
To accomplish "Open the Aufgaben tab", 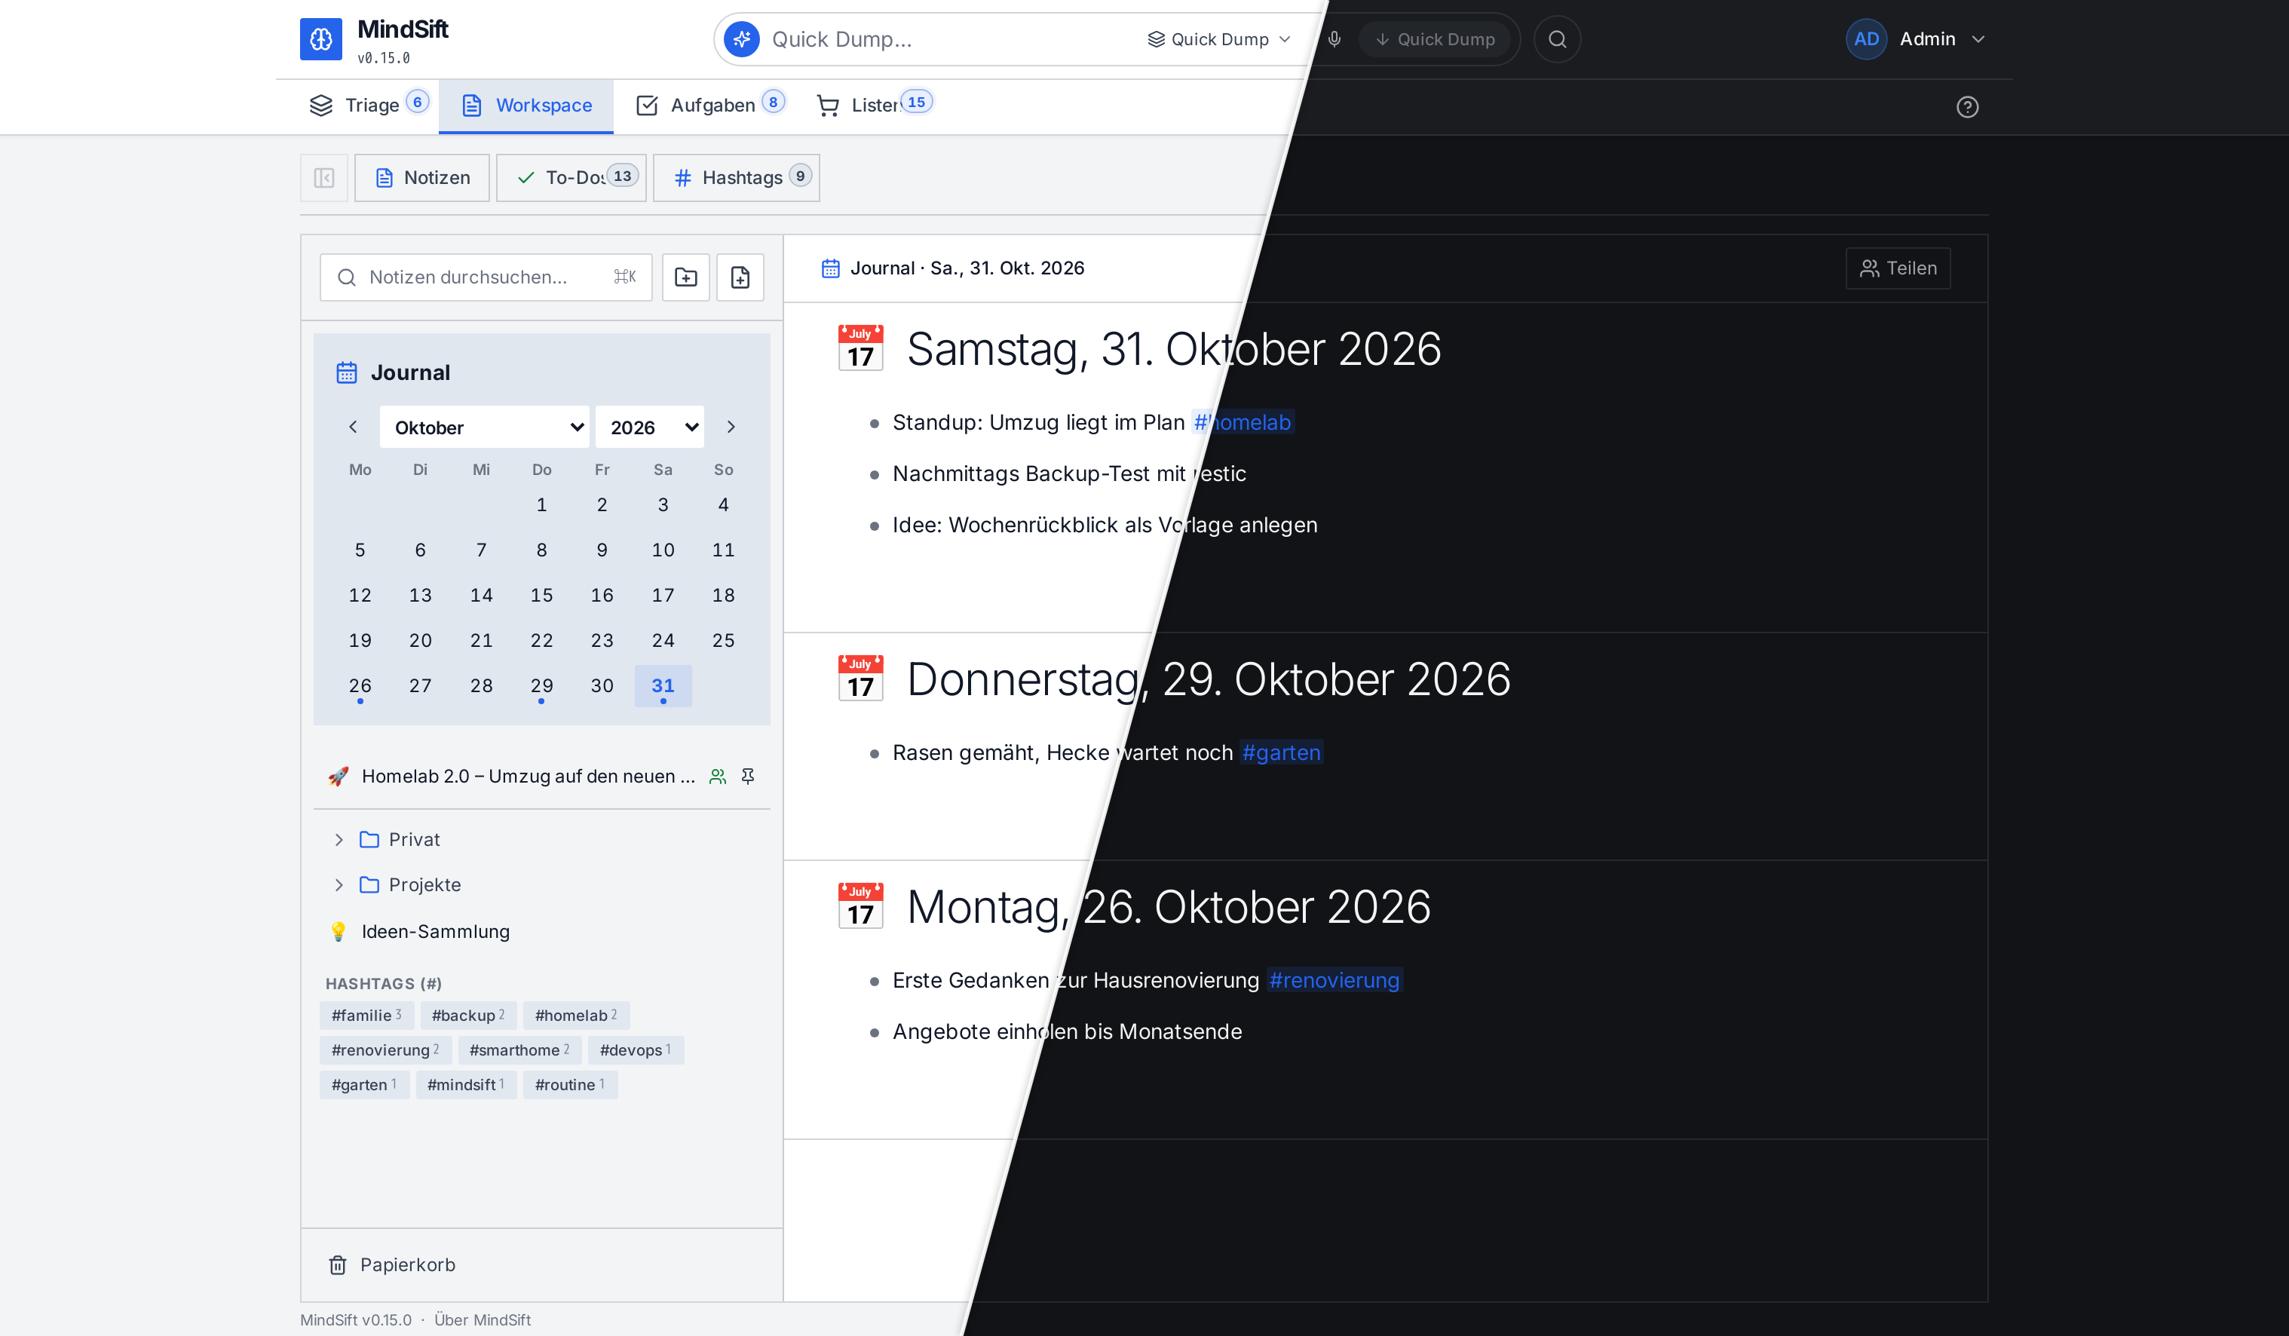I will coord(709,106).
